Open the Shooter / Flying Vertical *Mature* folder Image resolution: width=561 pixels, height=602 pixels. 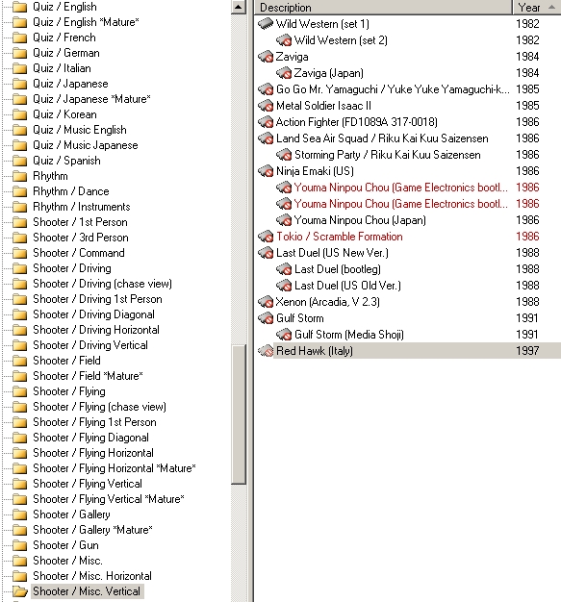coord(109,499)
